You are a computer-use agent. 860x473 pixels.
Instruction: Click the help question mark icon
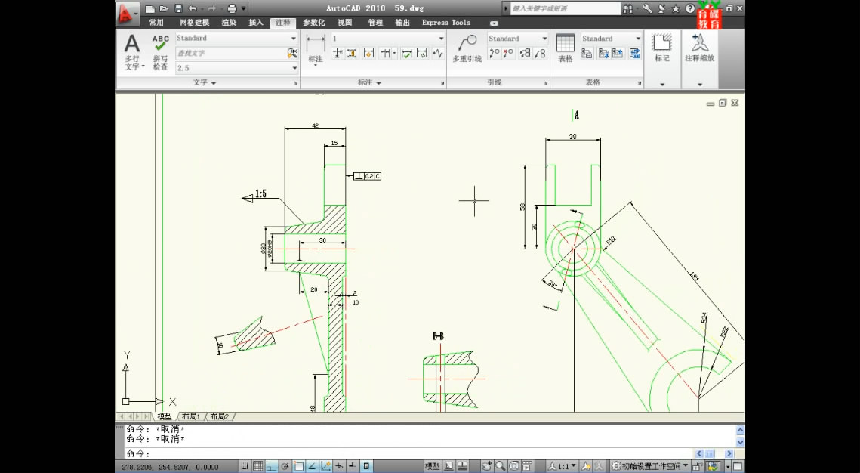[691, 8]
